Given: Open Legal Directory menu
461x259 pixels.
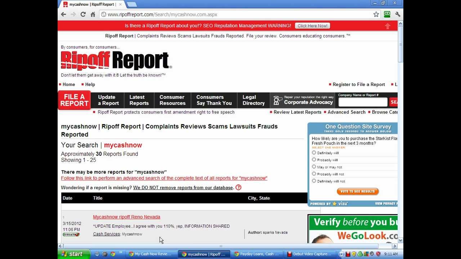Looking at the screenshot, I should (254, 100).
